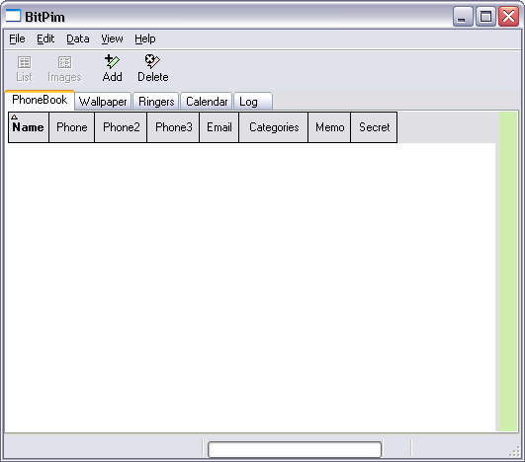Sort by the Phone column header
The height and width of the screenshot is (462, 525).
pos(71,127)
